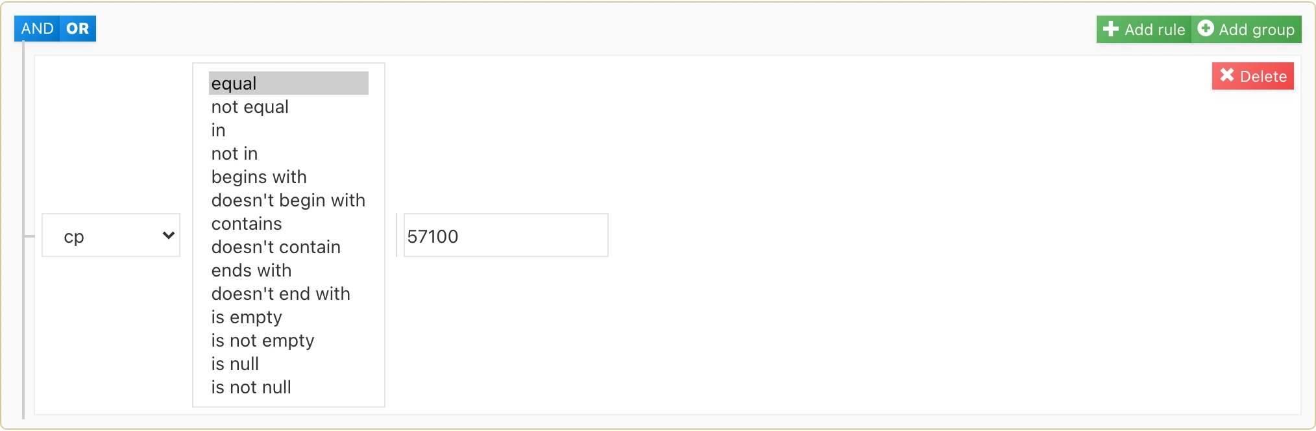Toggle the OR condition
The image size is (1316, 431).
point(78,29)
